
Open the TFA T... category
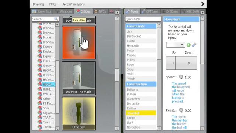click(48, 117)
